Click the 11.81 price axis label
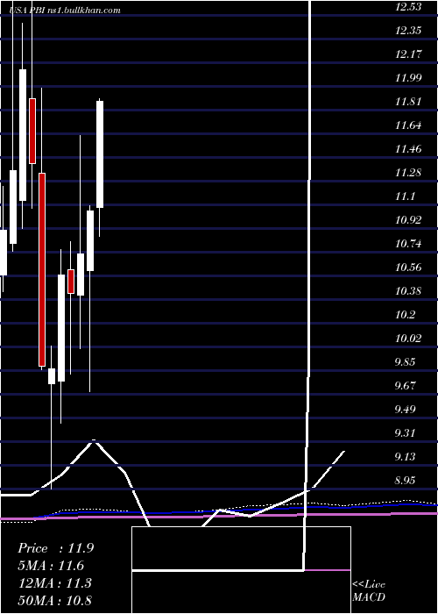438x614 pixels. tap(408, 102)
